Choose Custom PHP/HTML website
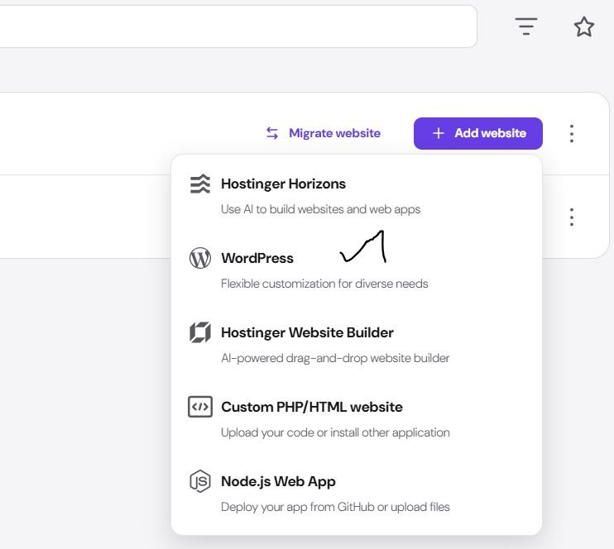This screenshot has height=549, width=614. [x=357, y=418]
